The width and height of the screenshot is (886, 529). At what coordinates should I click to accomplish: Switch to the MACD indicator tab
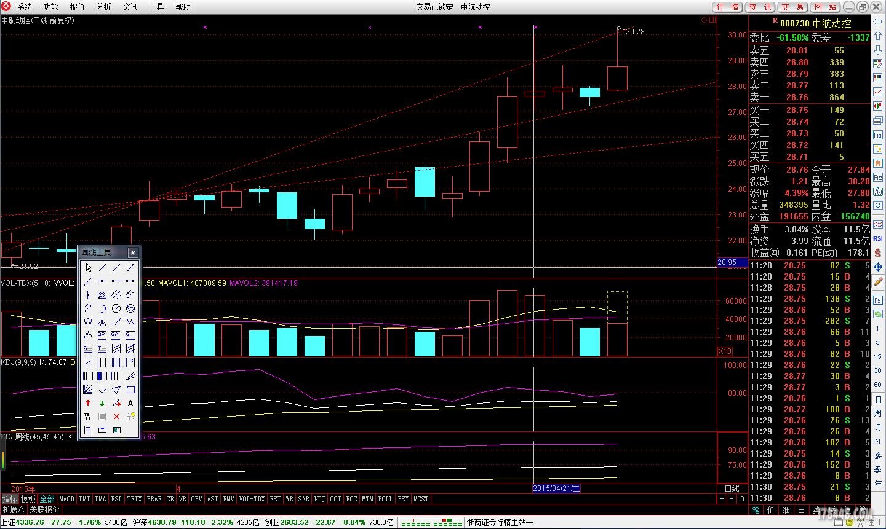tap(66, 499)
